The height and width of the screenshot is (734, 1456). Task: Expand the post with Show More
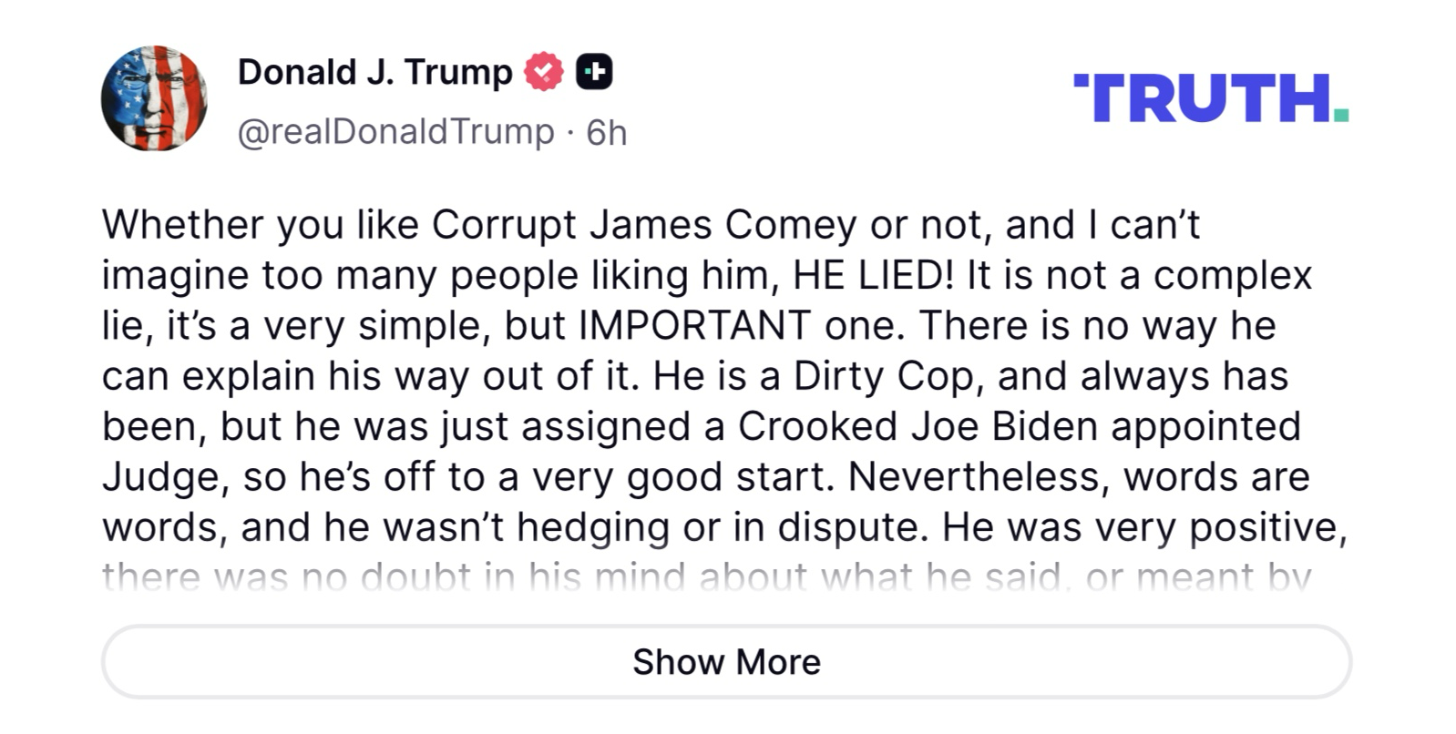click(x=726, y=662)
